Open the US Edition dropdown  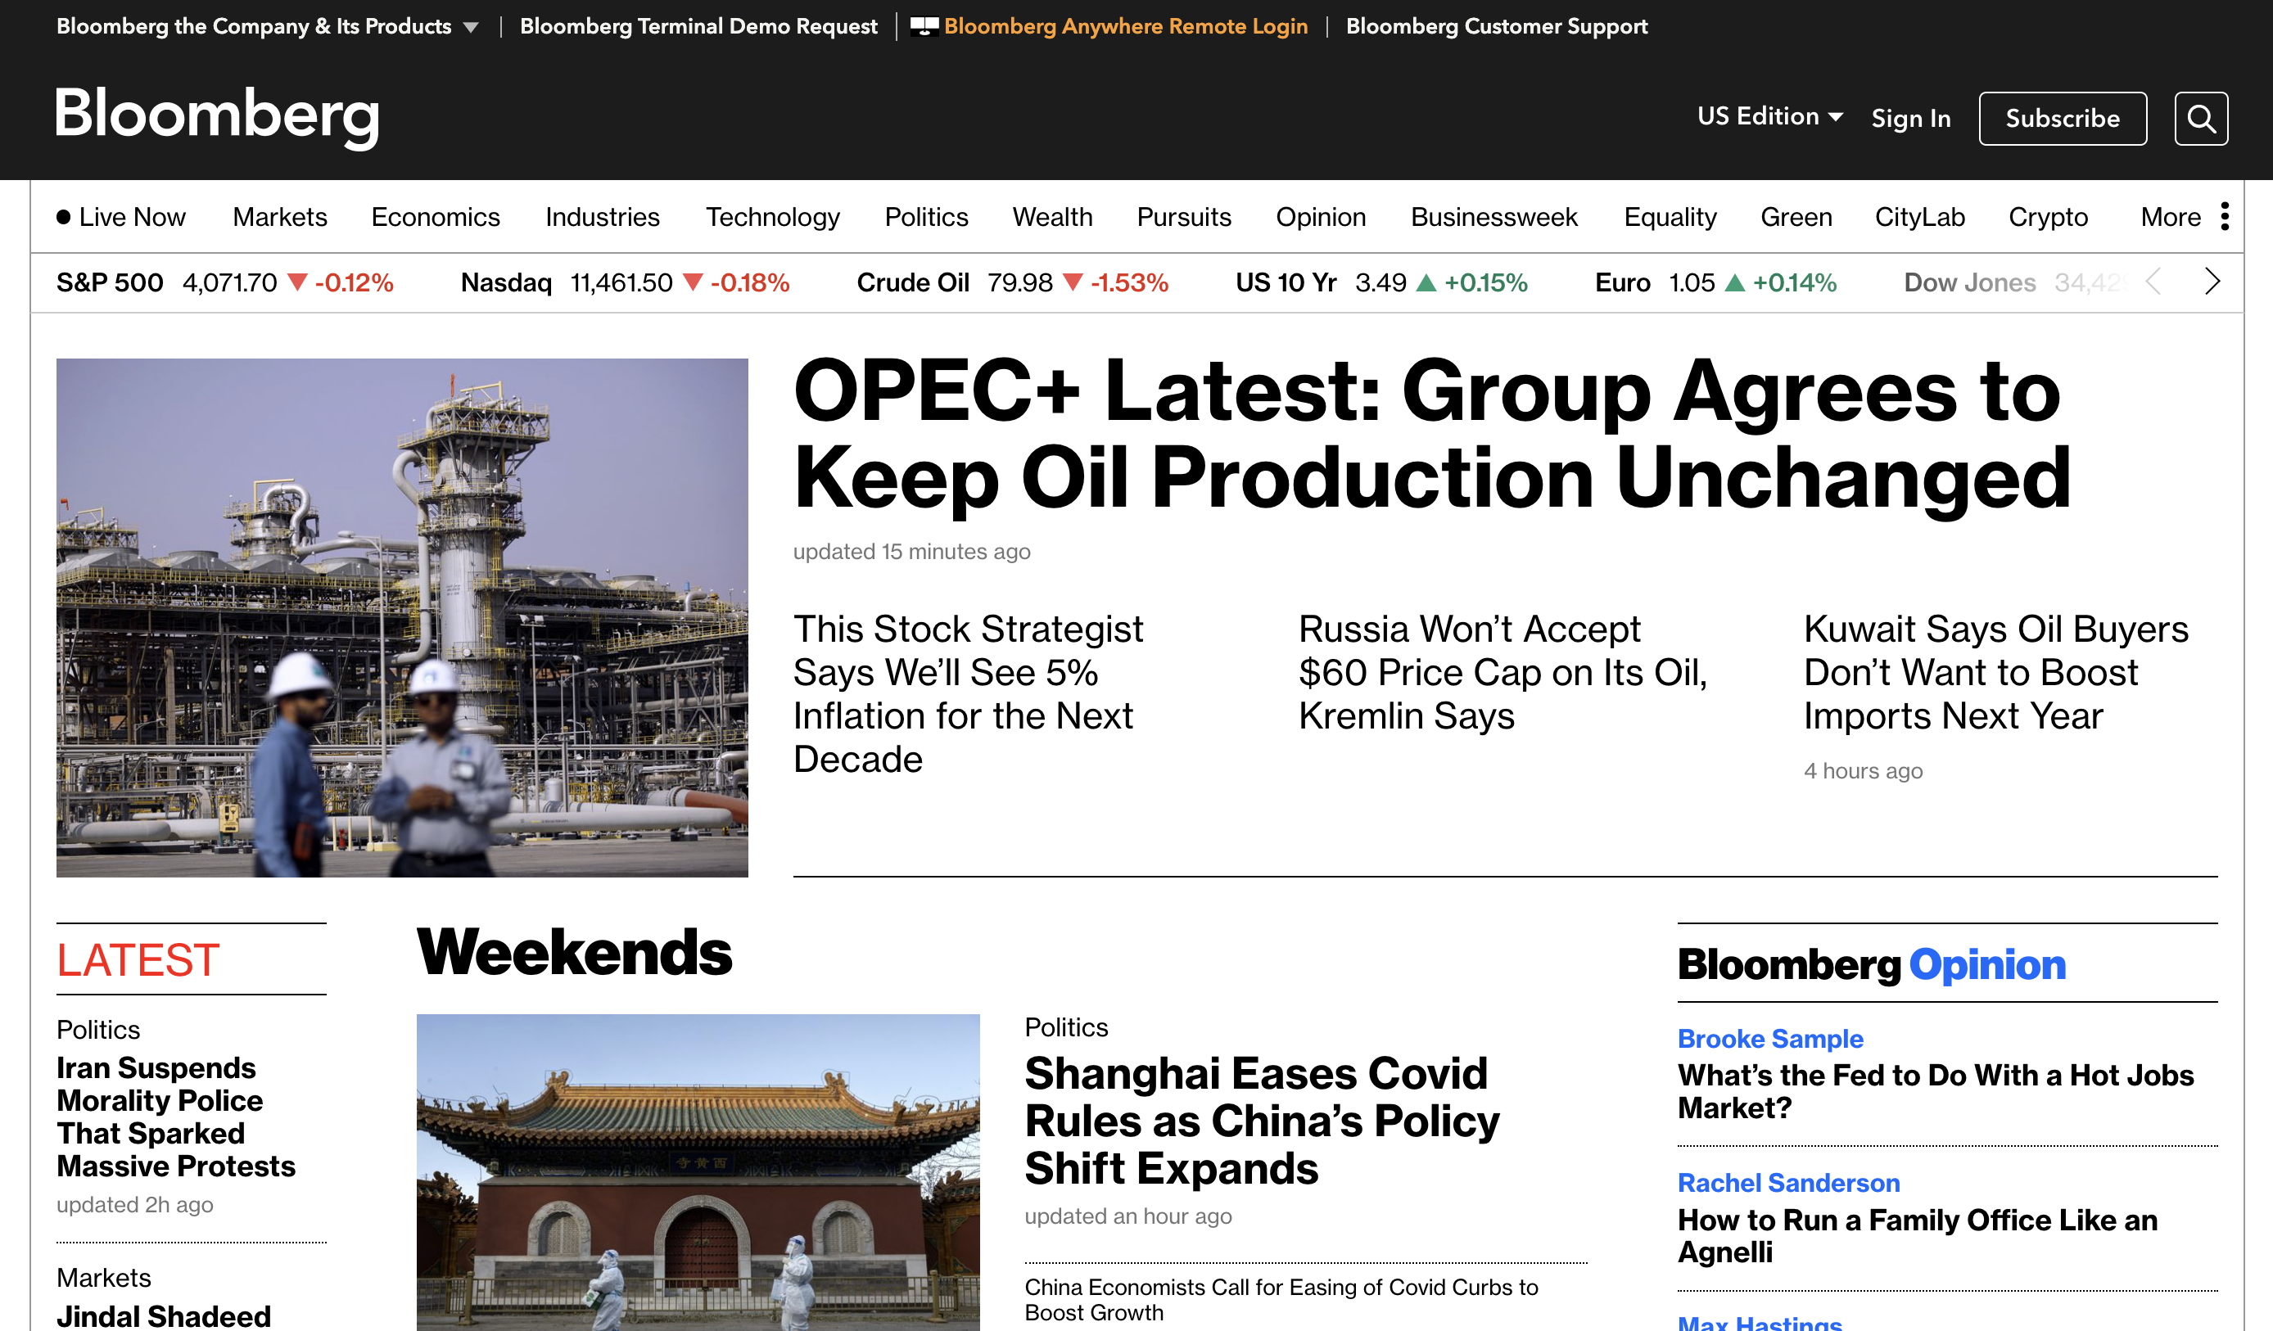pos(1769,116)
